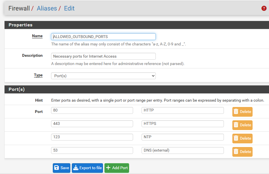This screenshot has width=269, height=174.
Task: Delete the HTTPS port 443 entry
Action: (x=242, y=125)
